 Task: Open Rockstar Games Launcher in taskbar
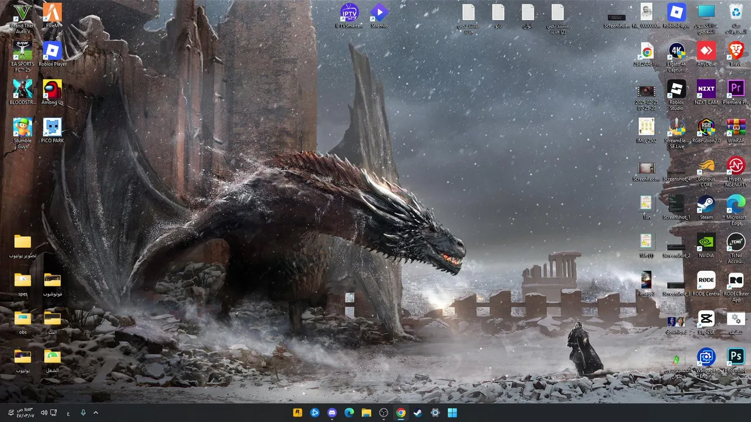click(298, 413)
